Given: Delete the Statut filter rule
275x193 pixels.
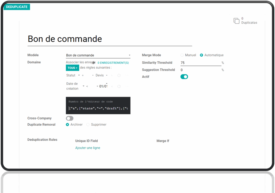Looking at the screenshot, I should click(112, 75).
